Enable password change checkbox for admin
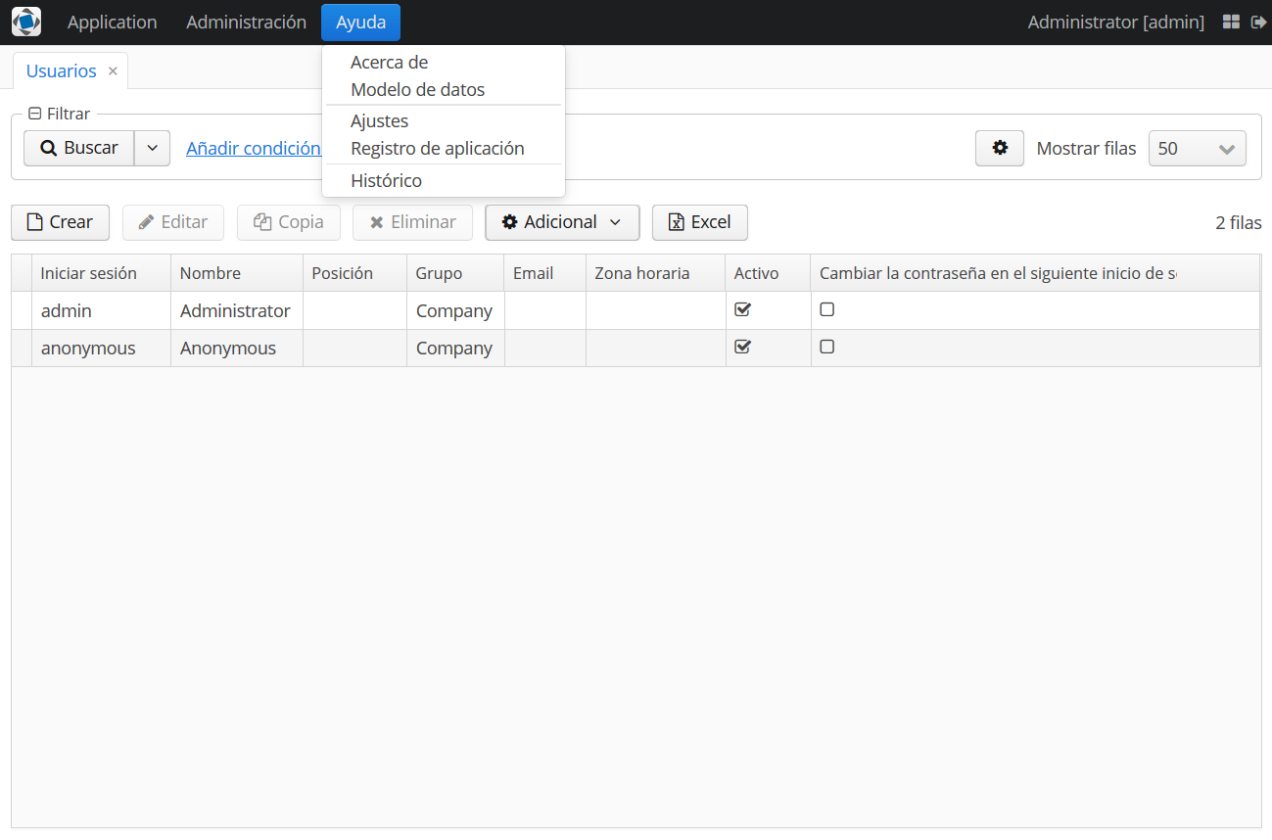 (827, 309)
